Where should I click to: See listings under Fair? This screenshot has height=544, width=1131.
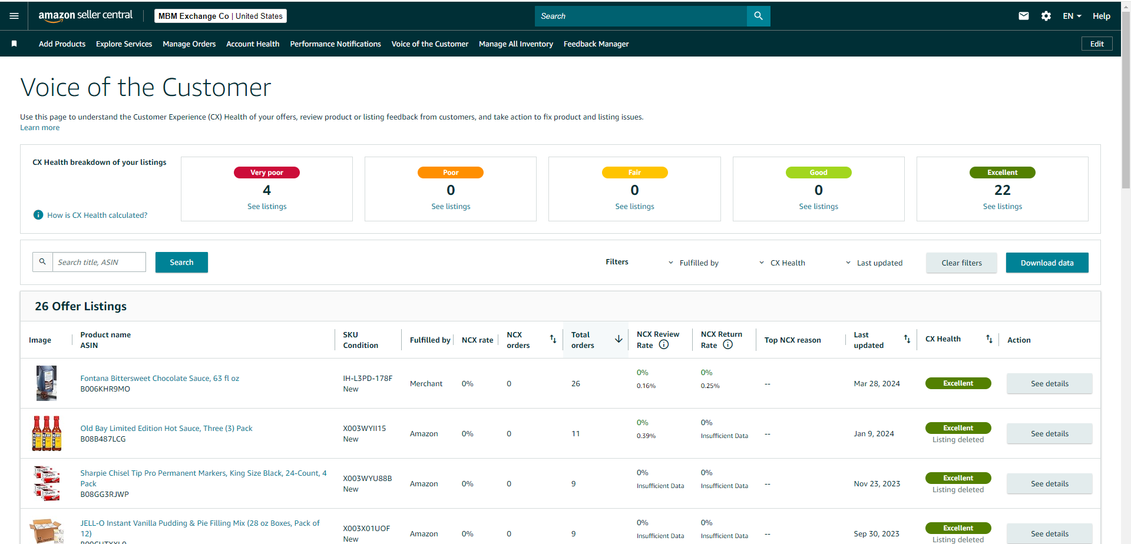(x=634, y=206)
